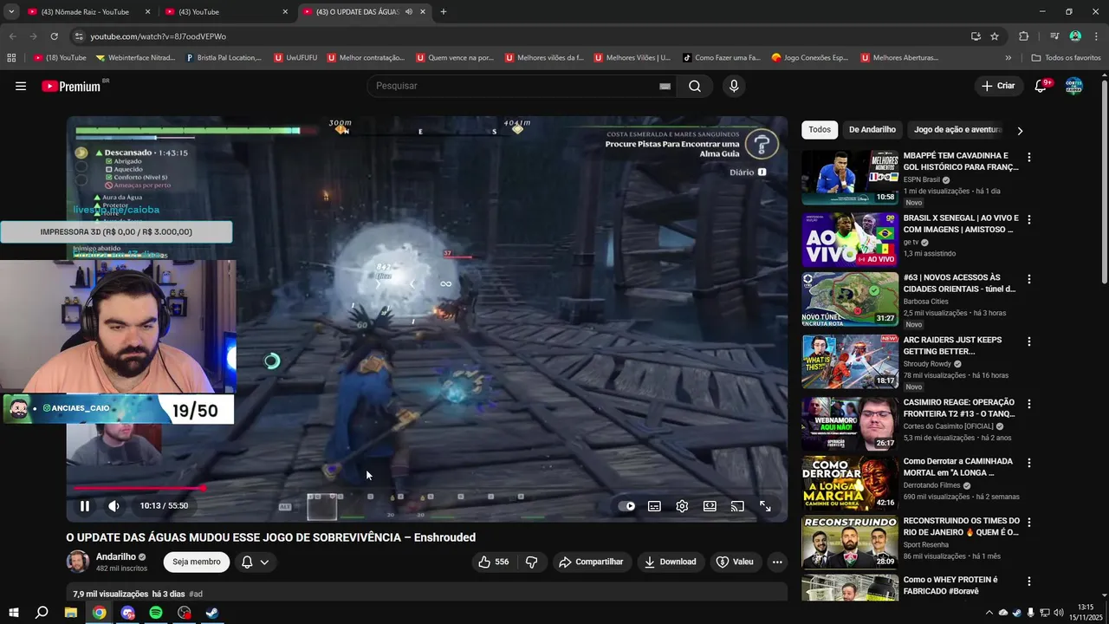Open YouTube notifications bell
Viewport: 1109px width, 624px height.
[1042, 86]
